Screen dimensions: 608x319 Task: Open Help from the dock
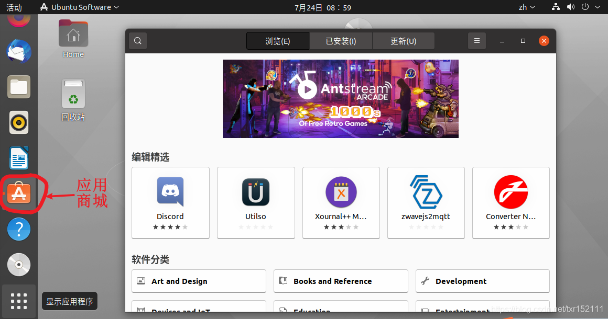(19, 229)
